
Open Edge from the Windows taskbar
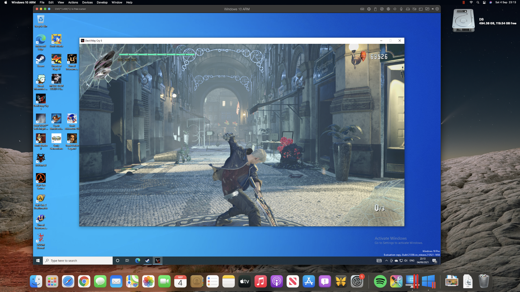(137, 260)
